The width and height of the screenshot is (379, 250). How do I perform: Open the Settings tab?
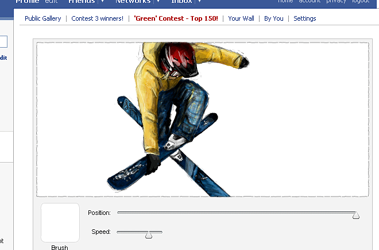(305, 18)
